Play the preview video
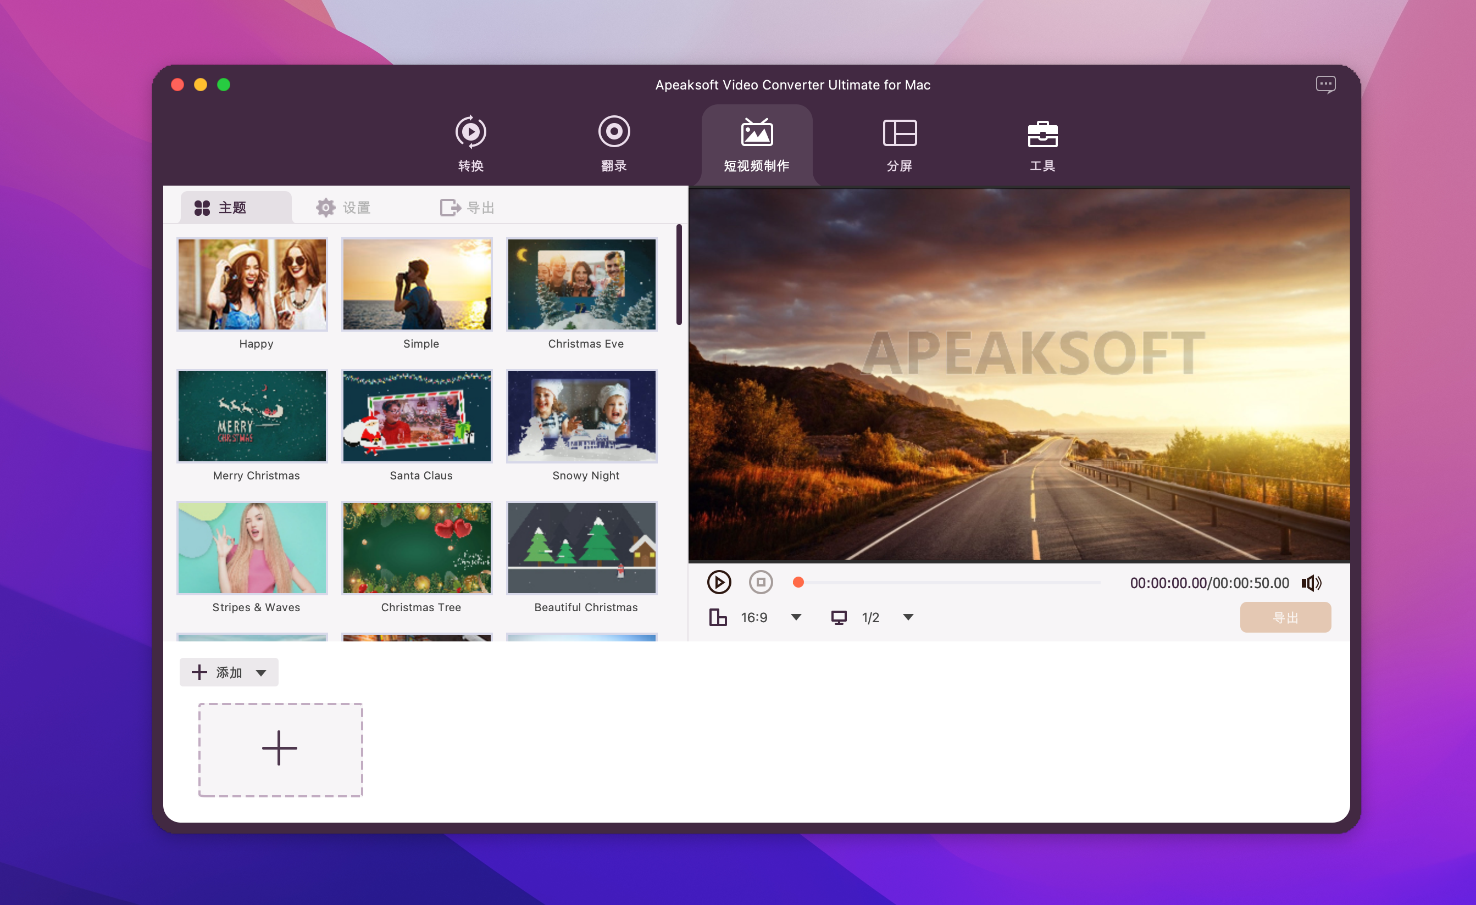Image resolution: width=1476 pixels, height=905 pixels. point(719,583)
